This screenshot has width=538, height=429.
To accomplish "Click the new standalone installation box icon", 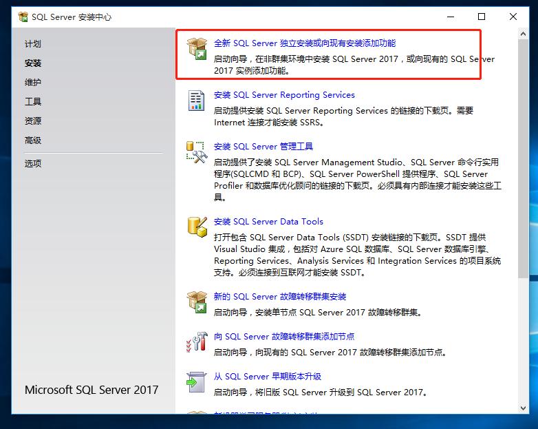I will point(197,49).
